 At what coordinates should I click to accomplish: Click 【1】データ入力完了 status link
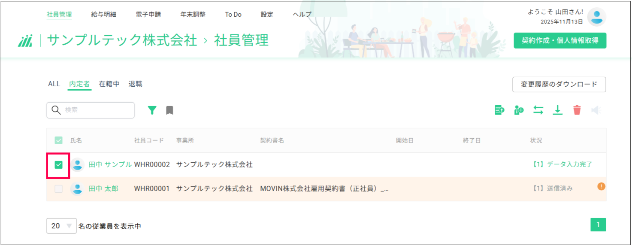[x=562, y=164]
